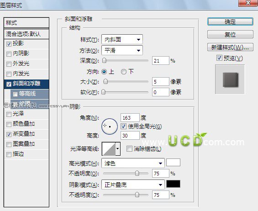Uncheck the 渐变叠加 checkbox
Screen dimensions: 258x211
coord(9,134)
